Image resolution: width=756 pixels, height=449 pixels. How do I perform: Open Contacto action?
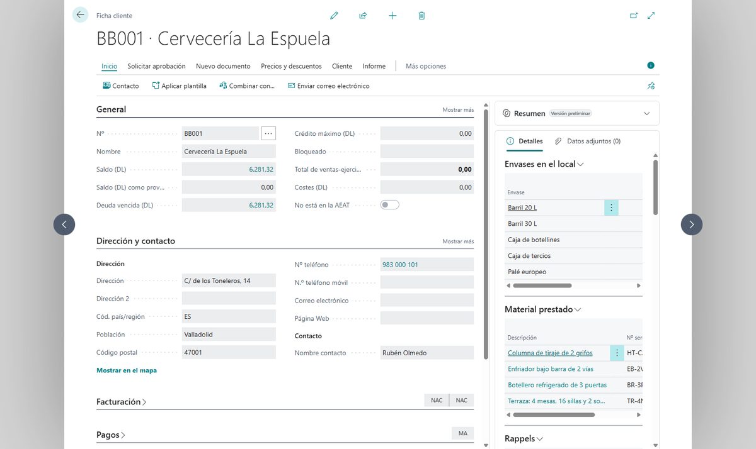(x=121, y=86)
